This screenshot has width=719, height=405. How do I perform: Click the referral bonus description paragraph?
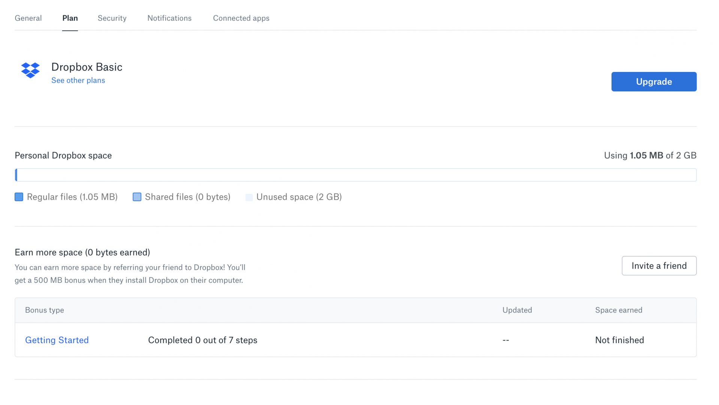(130, 274)
